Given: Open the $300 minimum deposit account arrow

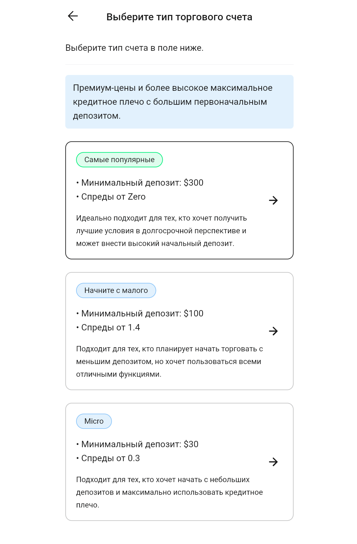Looking at the screenshot, I should 273,200.
